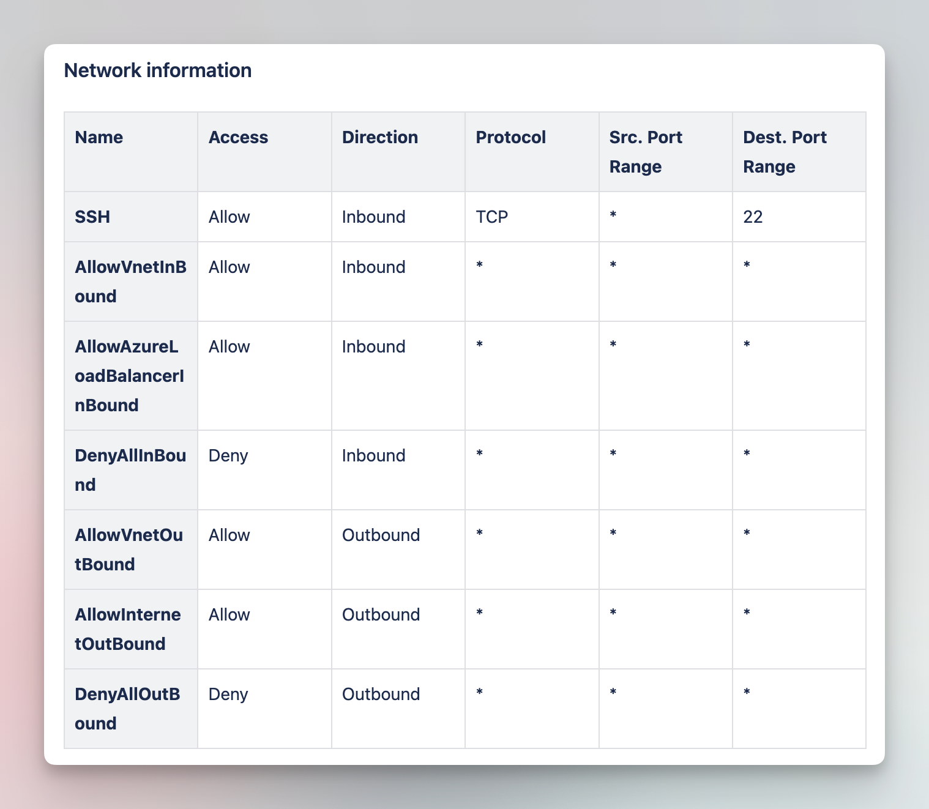This screenshot has height=809, width=929.
Task: Select the SSH rule name
Action: [x=92, y=217]
